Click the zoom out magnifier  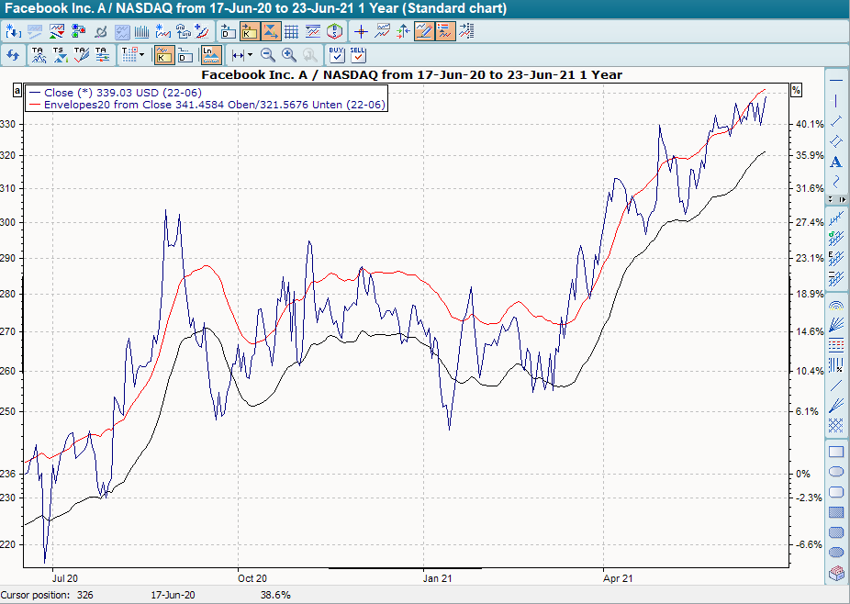[x=268, y=55]
